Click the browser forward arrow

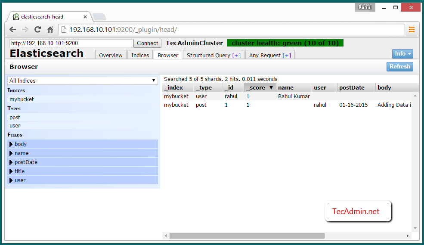(25, 29)
